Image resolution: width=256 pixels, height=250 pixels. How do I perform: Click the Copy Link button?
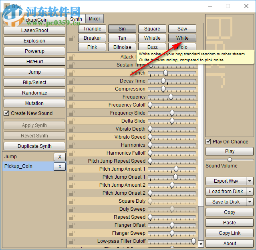(230, 233)
